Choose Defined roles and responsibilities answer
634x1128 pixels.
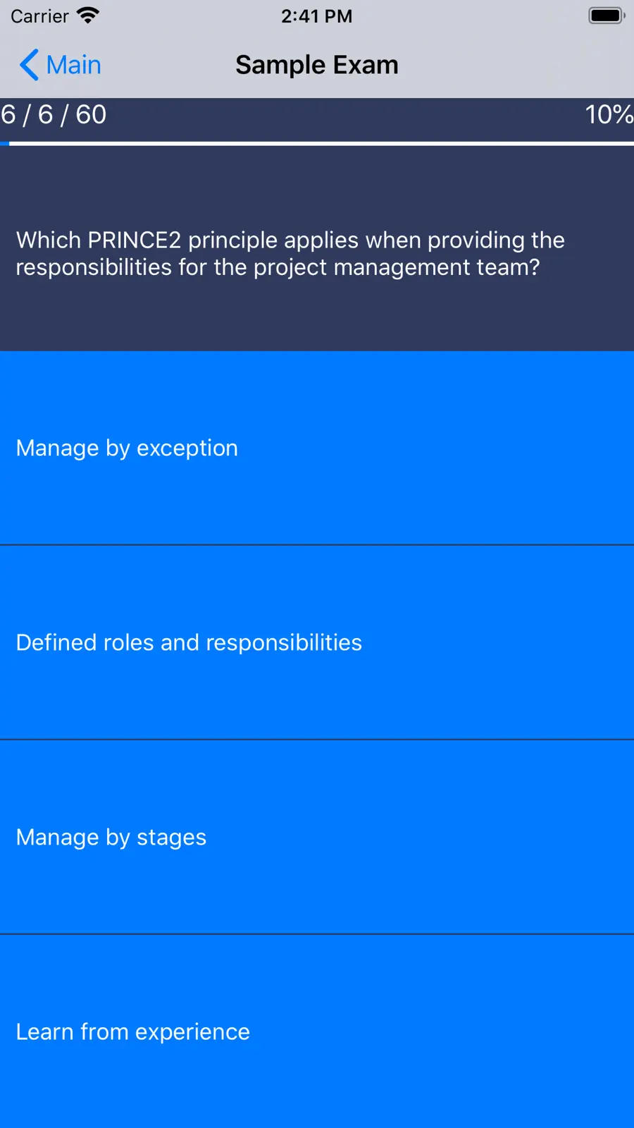click(x=317, y=642)
